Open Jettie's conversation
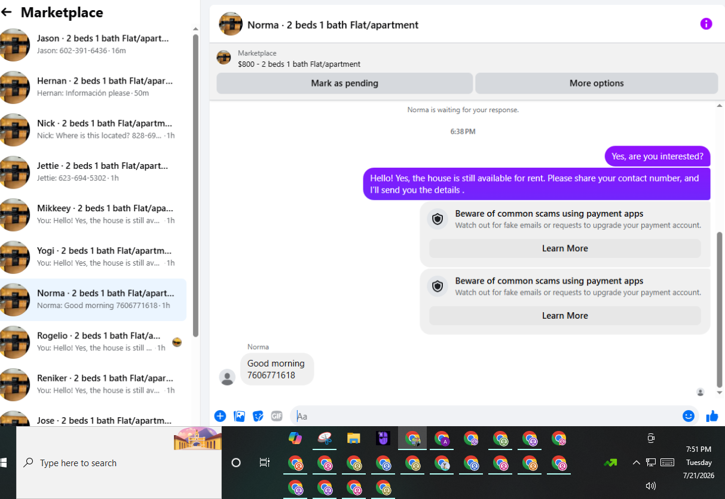 tap(93, 172)
